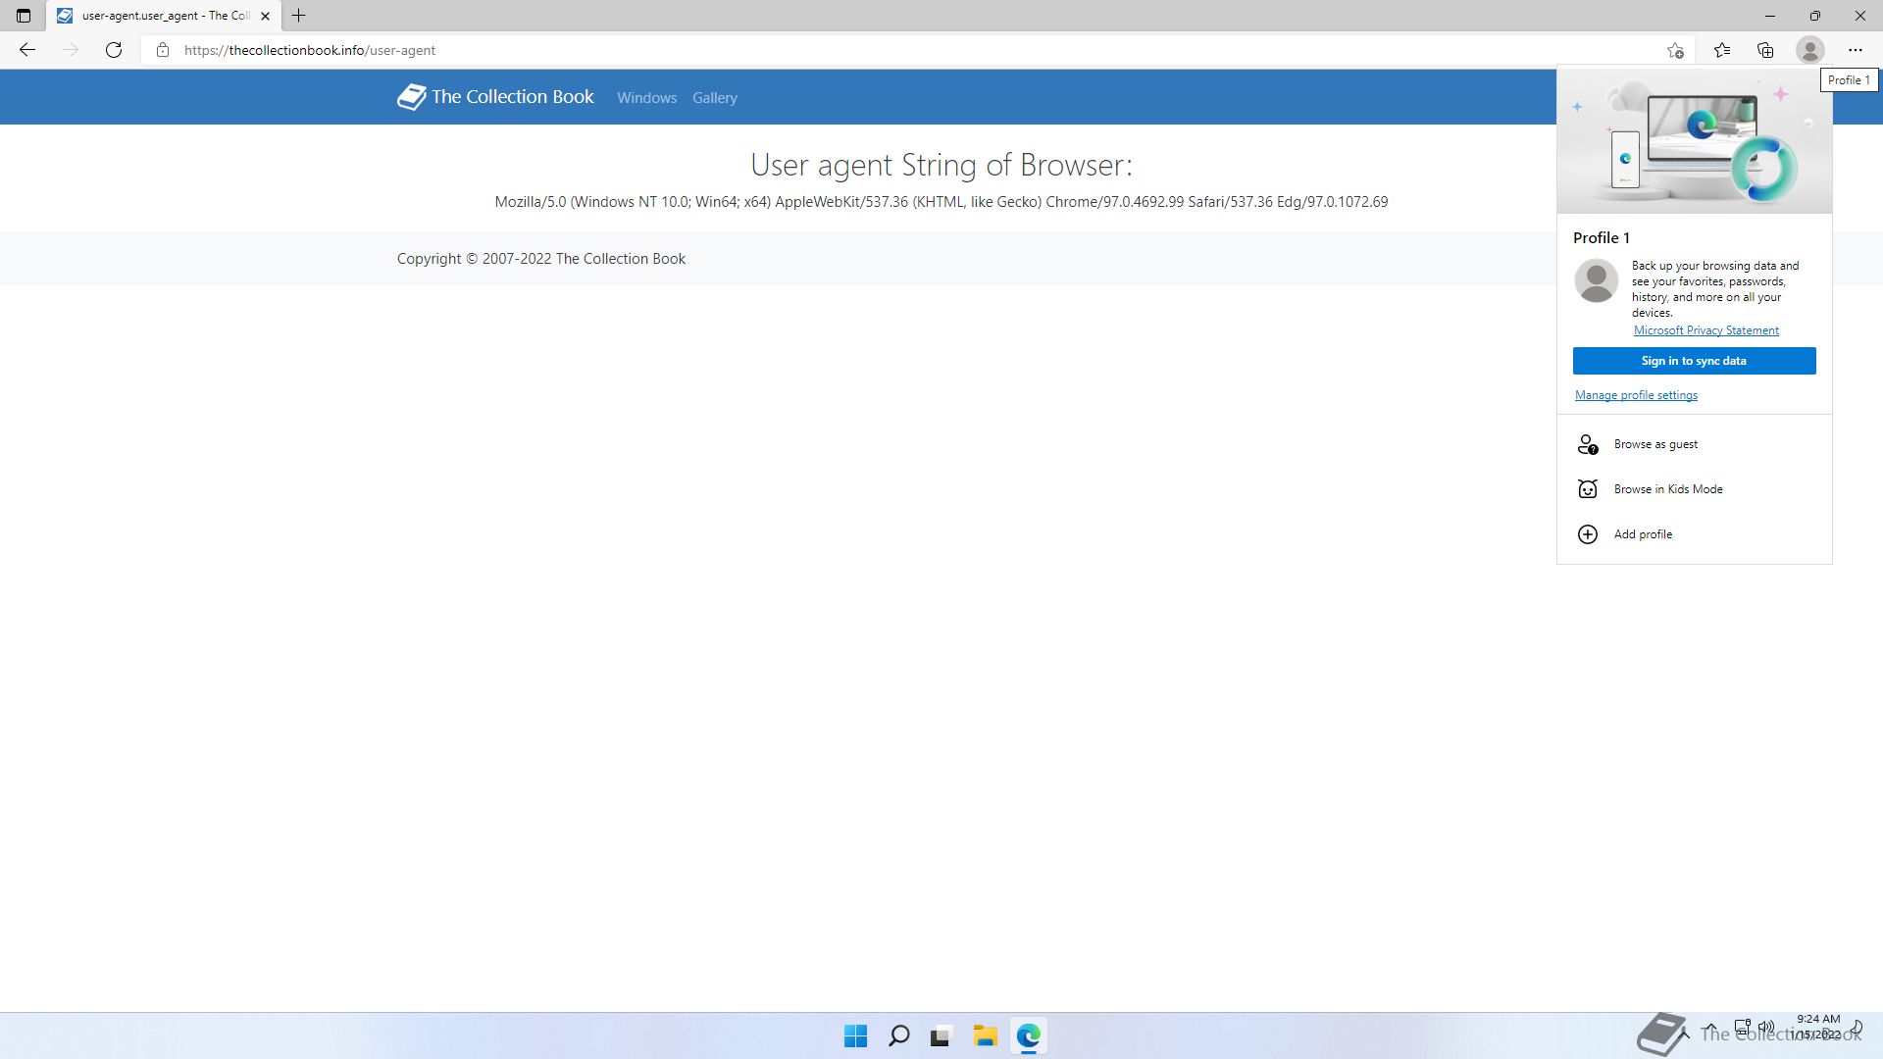The height and width of the screenshot is (1059, 1883).
Task: Add this page to favorites
Action: [x=1675, y=50]
